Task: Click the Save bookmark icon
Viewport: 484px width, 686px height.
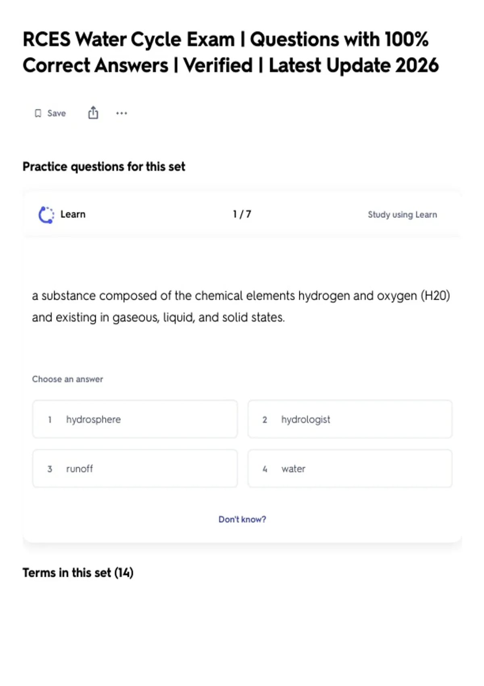Action: (38, 113)
